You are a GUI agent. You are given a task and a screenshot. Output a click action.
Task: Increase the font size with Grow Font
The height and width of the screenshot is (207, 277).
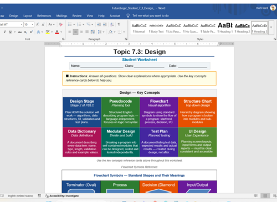coord(38,24)
